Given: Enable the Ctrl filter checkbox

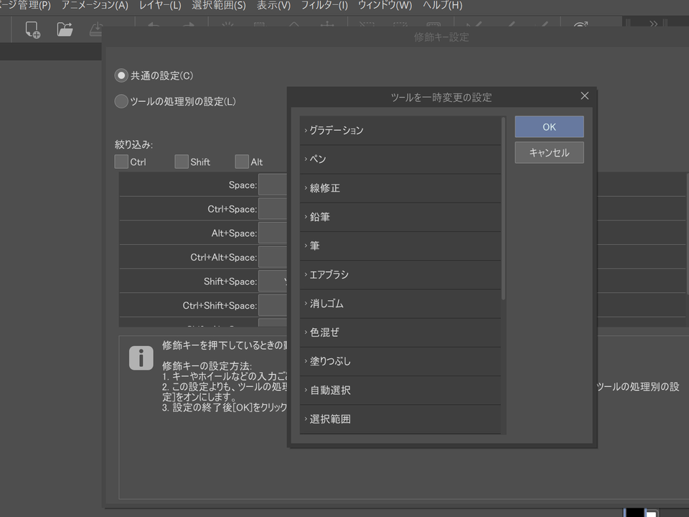Looking at the screenshot, I should pos(121,162).
